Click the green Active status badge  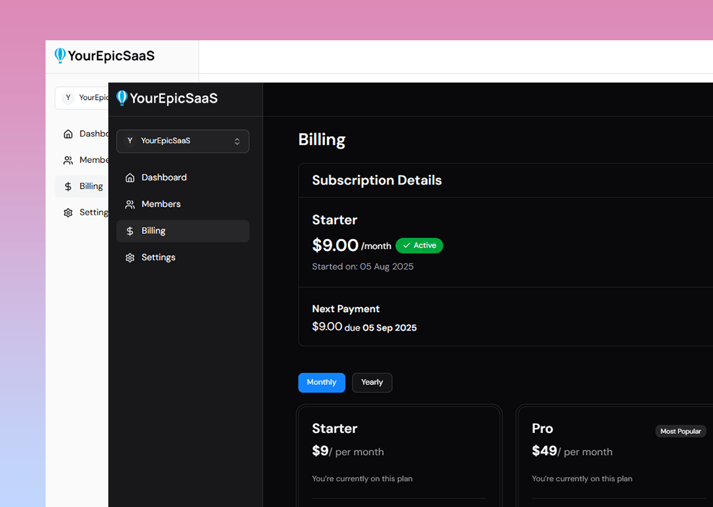pos(419,245)
